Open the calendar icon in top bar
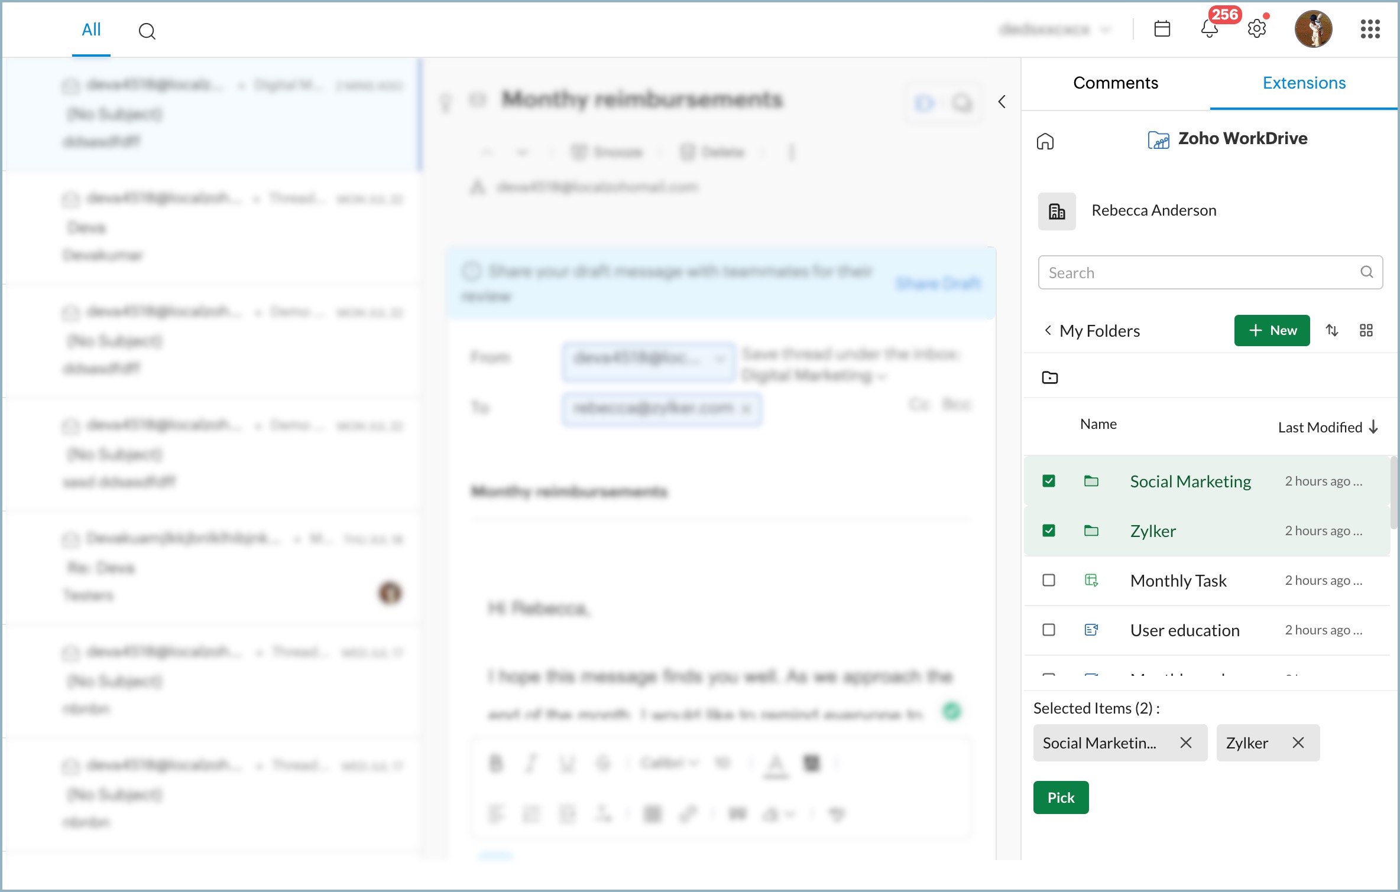The width and height of the screenshot is (1400, 892). (1162, 28)
